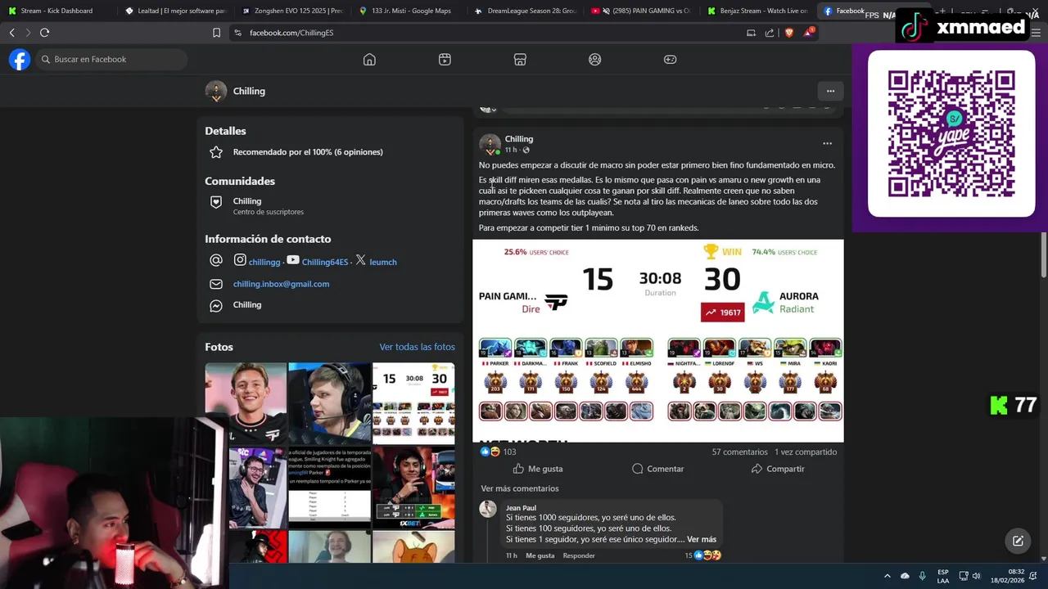Open the leumch X profile link

pos(383,262)
